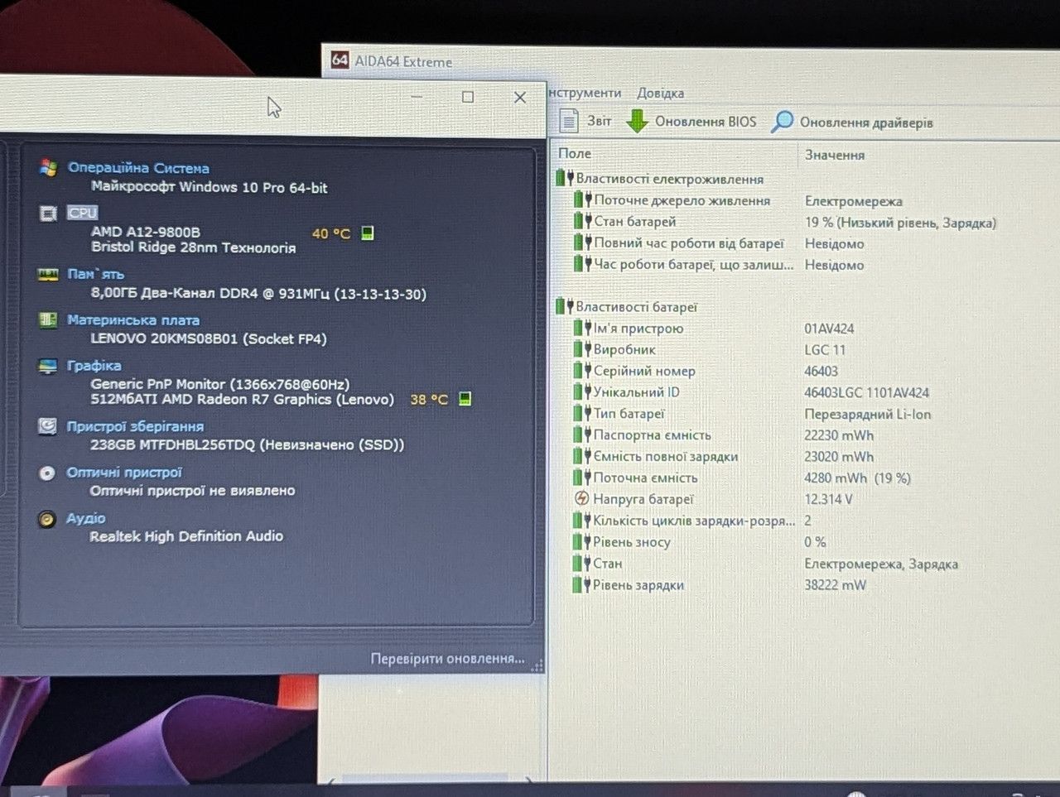Click the graphics temperature reading 38 °C

(429, 400)
